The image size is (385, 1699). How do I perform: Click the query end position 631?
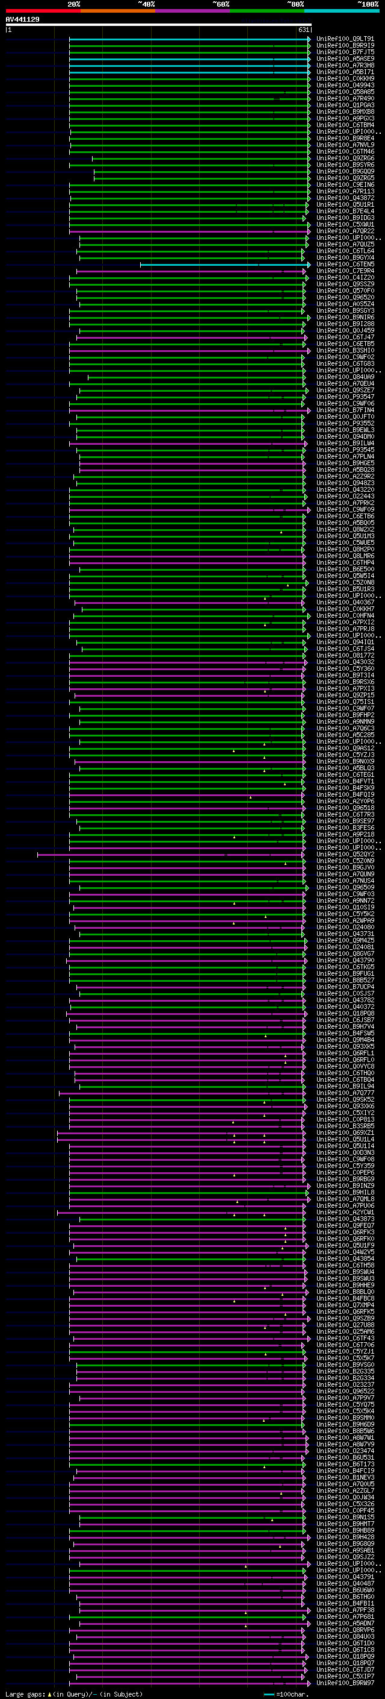pos(303,30)
